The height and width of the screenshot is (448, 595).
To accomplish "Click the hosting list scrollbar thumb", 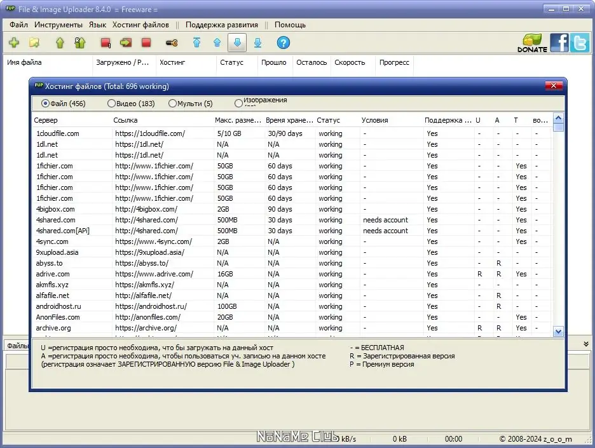I will click(558, 127).
